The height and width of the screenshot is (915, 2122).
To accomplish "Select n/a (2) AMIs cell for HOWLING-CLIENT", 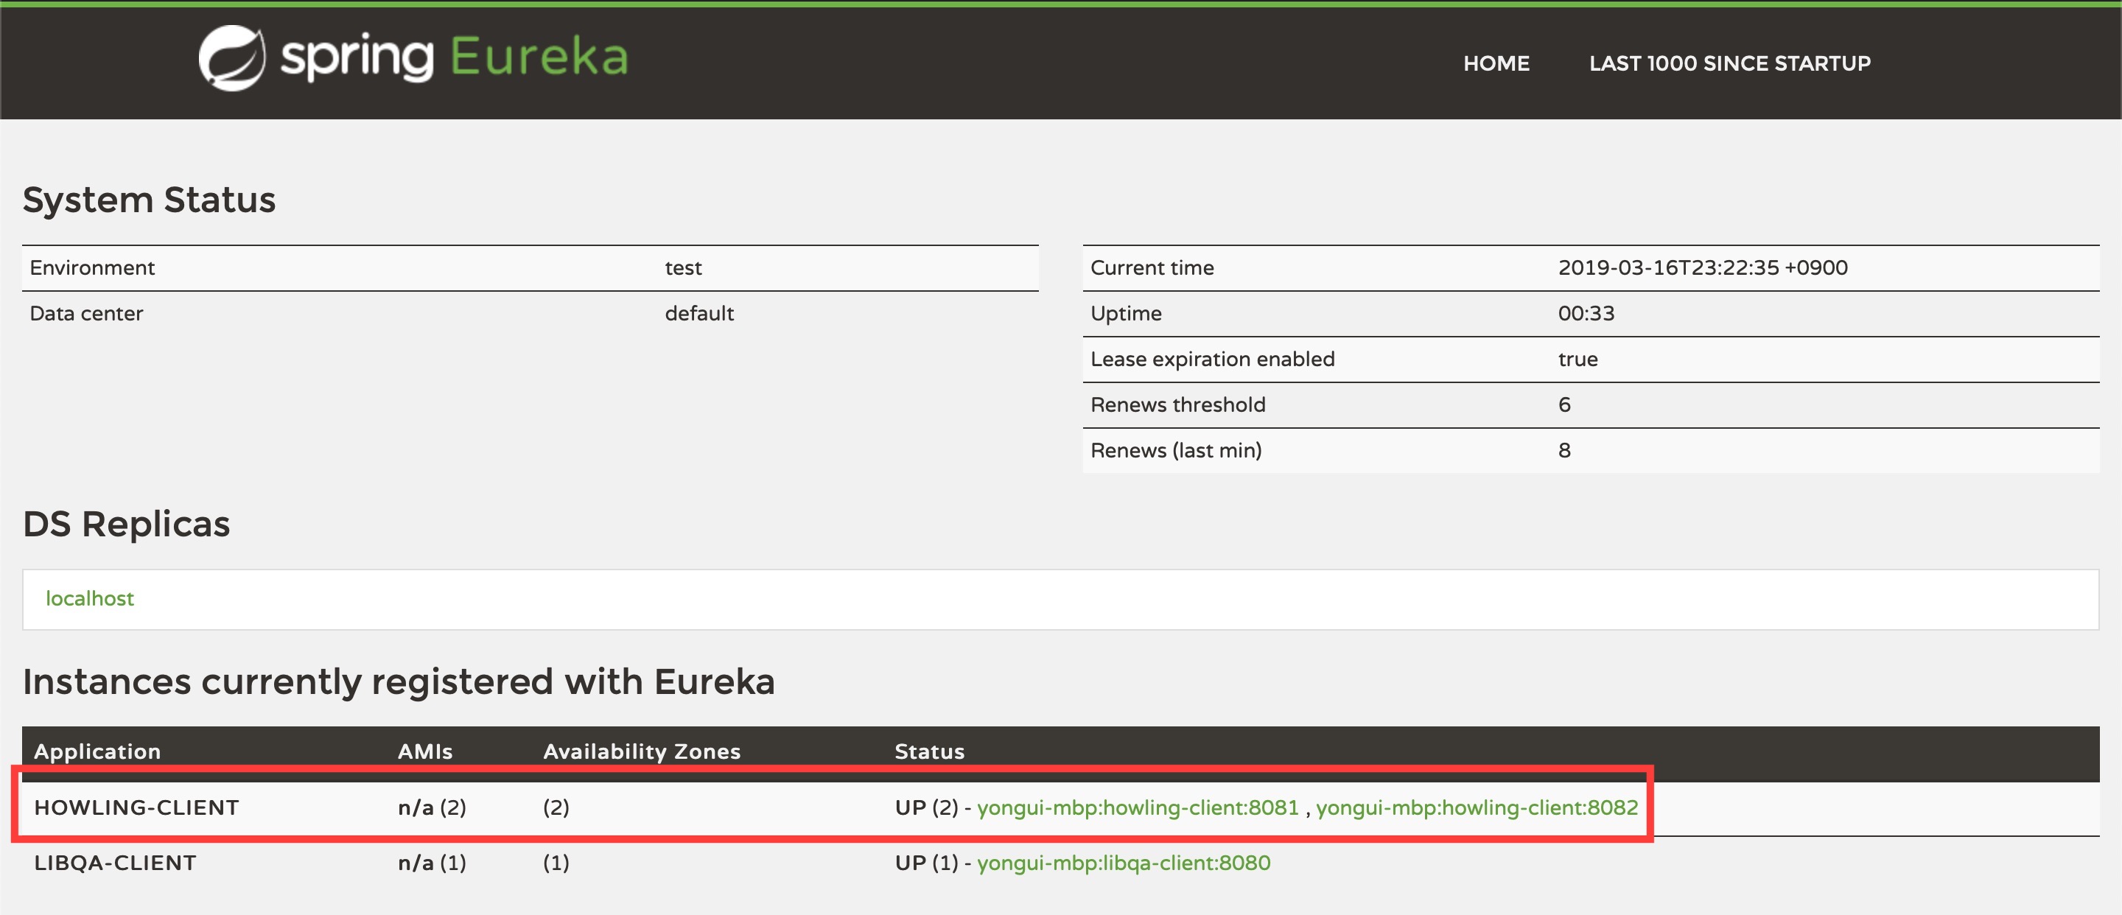I will pos(432,808).
